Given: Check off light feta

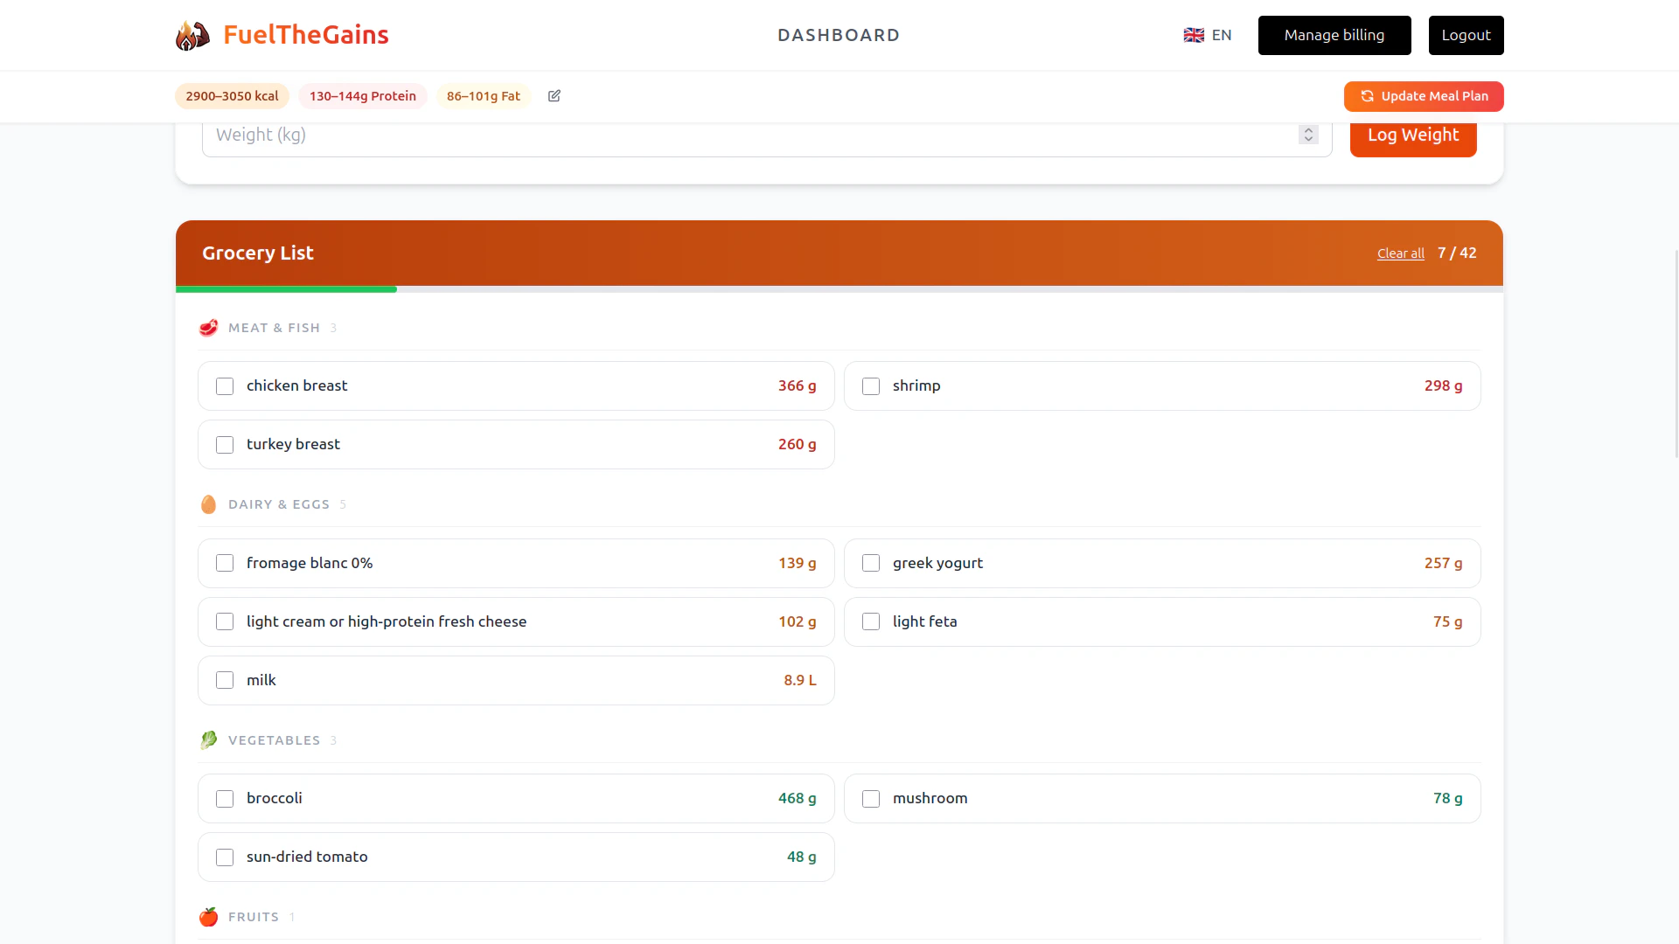Looking at the screenshot, I should 871,621.
